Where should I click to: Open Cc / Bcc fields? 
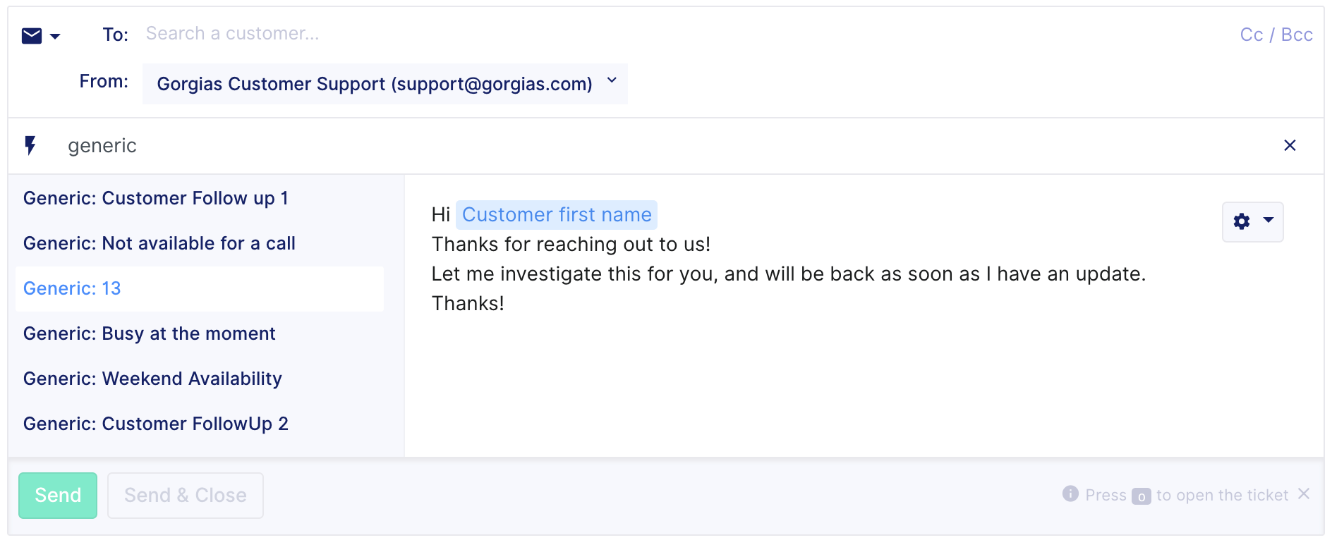click(x=1276, y=35)
